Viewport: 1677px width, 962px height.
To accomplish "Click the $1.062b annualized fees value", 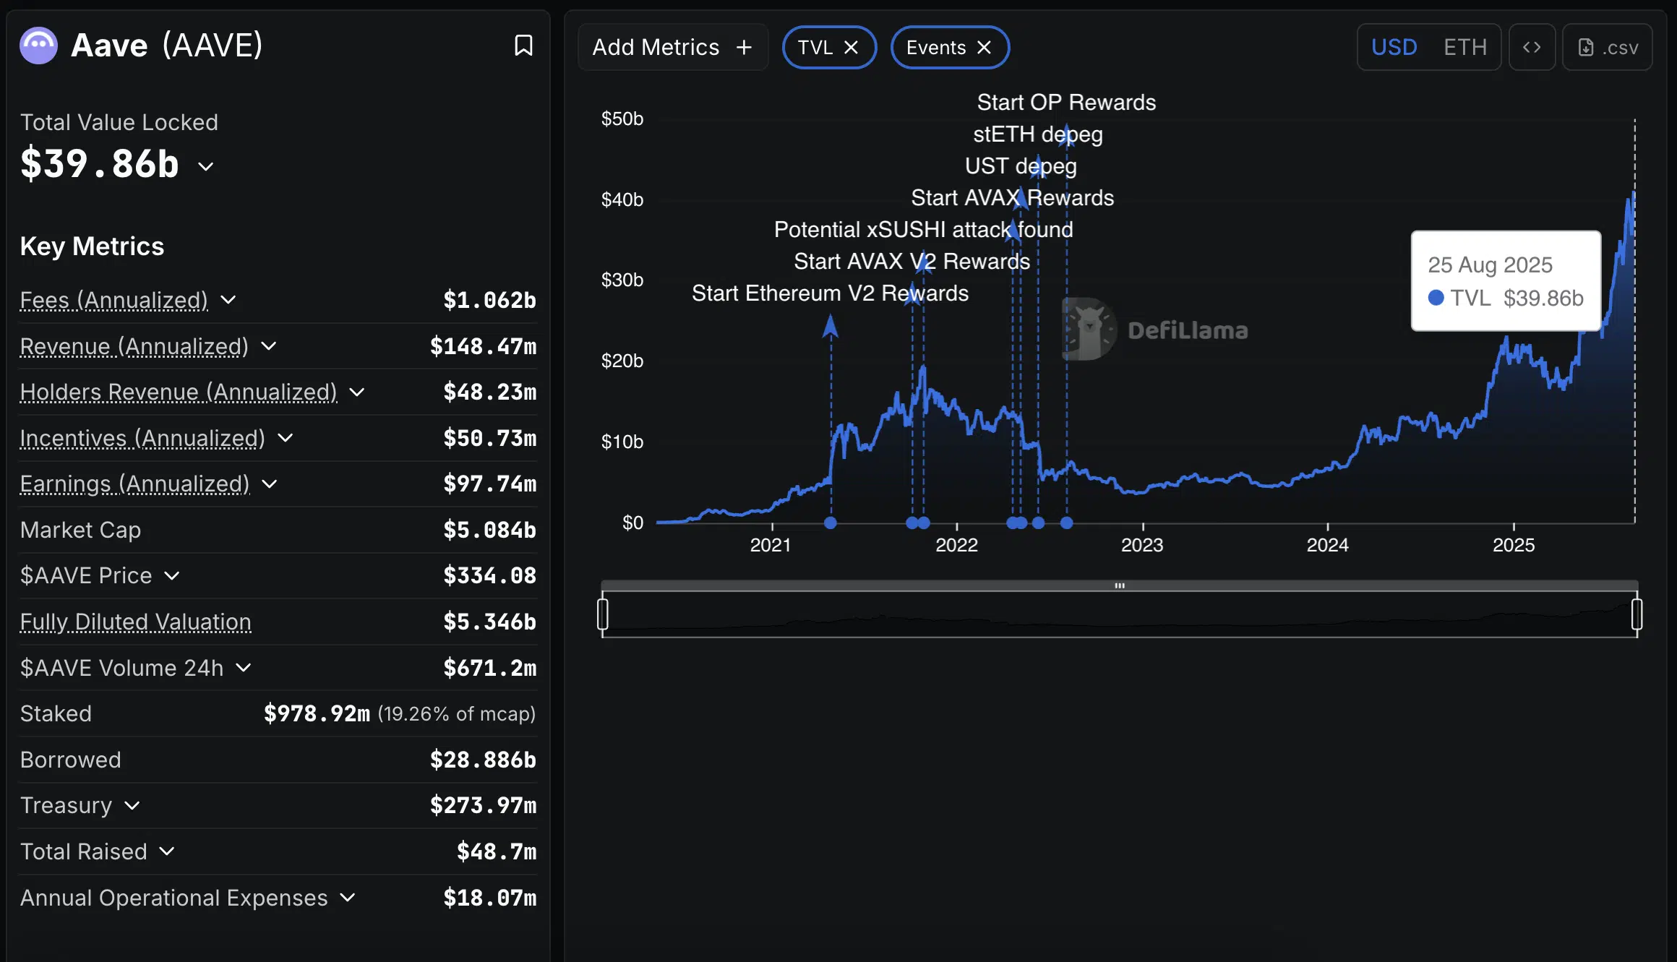I will 489,300.
